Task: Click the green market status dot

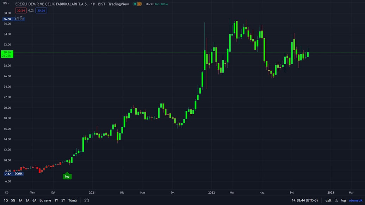Action: [135, 4]
